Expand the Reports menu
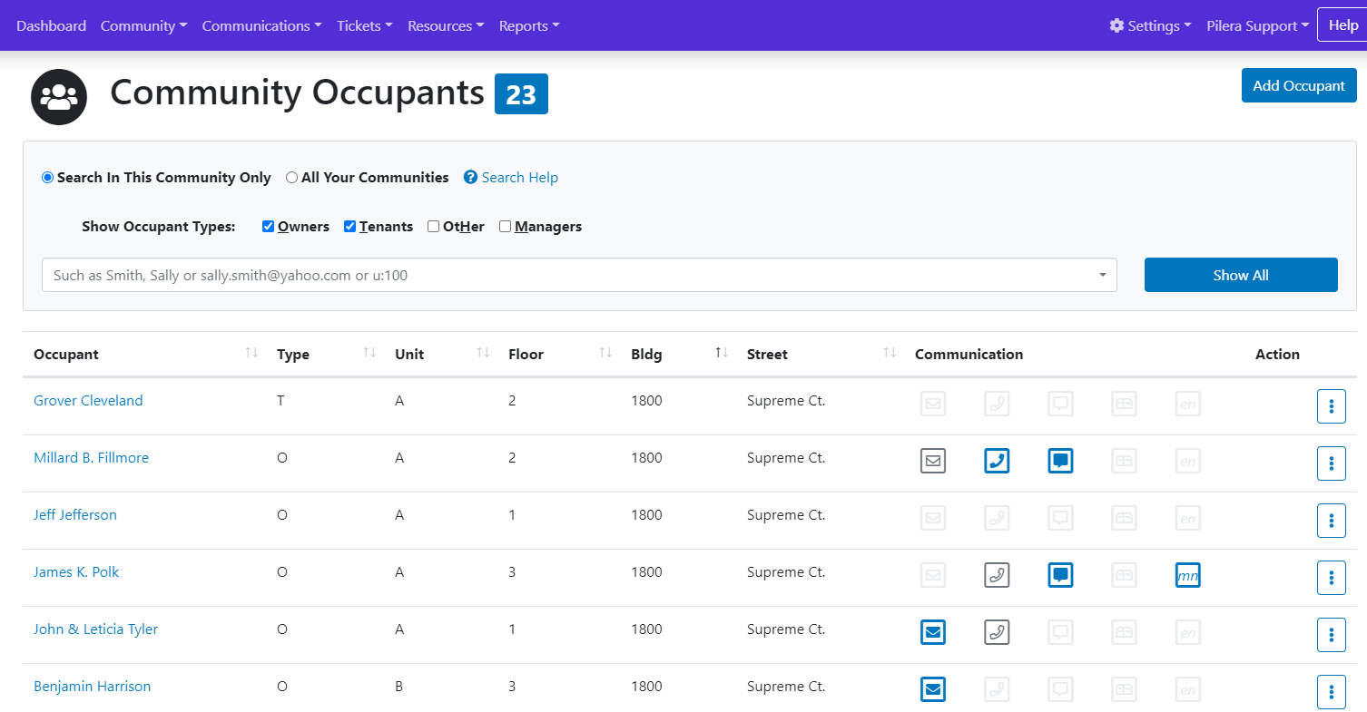The width and height of the screenshot is (1367, 712). 529,25
